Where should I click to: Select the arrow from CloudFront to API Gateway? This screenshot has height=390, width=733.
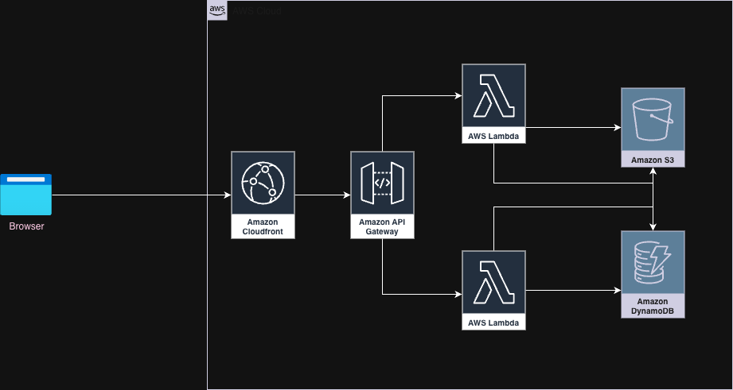coord(322,195)
